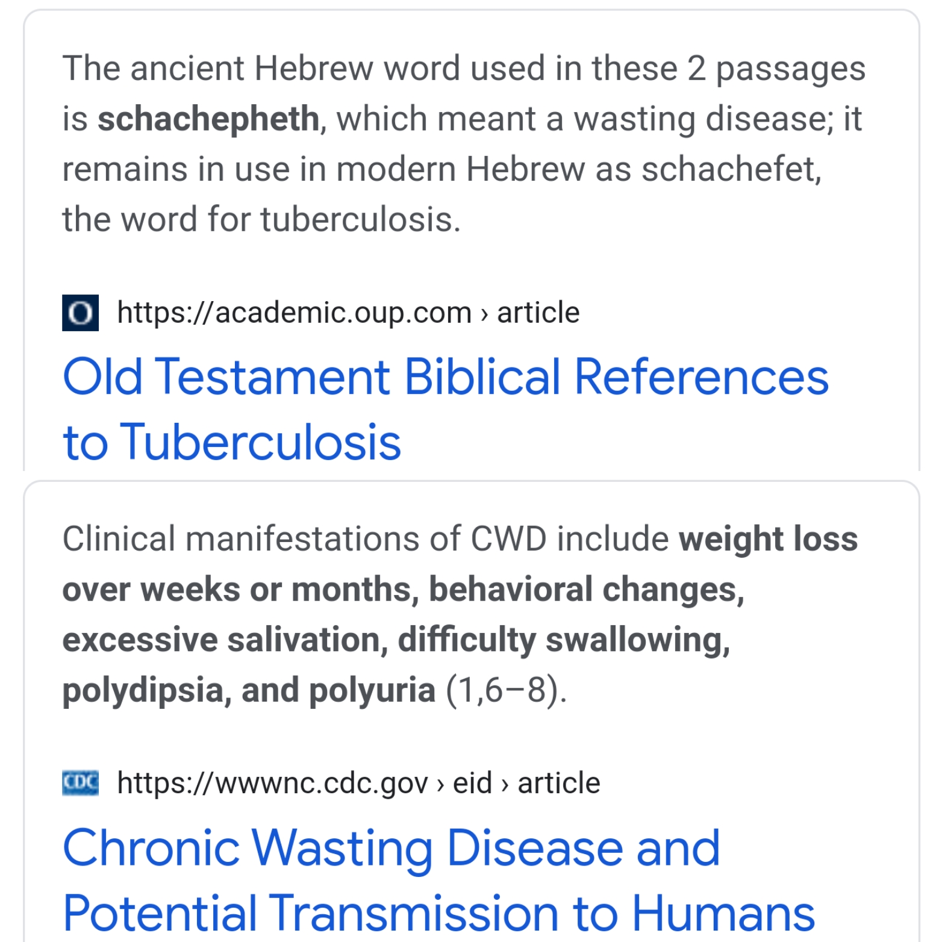Click the CDC favicon logo
Viewport: 942px width, 942px height.
point(80,782)
